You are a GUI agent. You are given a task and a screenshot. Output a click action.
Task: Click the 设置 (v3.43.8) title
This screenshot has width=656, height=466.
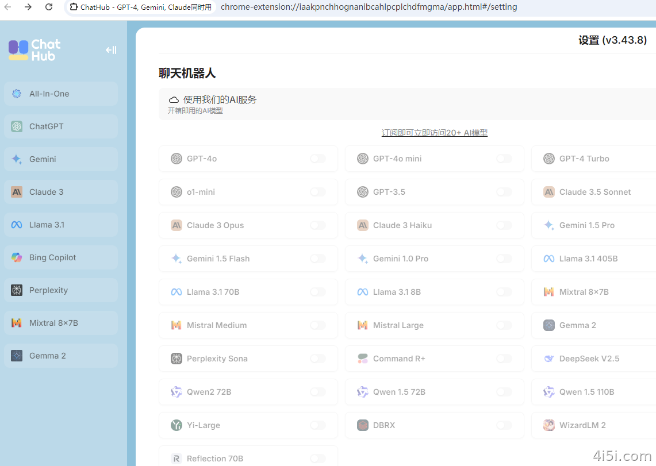point(612,40)
